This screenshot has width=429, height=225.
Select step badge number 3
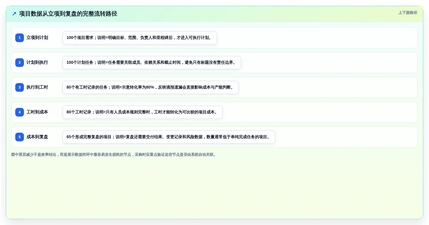(x=20, y=87)
